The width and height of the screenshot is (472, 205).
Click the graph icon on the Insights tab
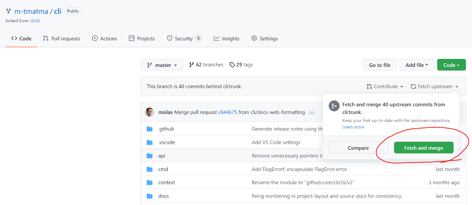pos(217,38)
